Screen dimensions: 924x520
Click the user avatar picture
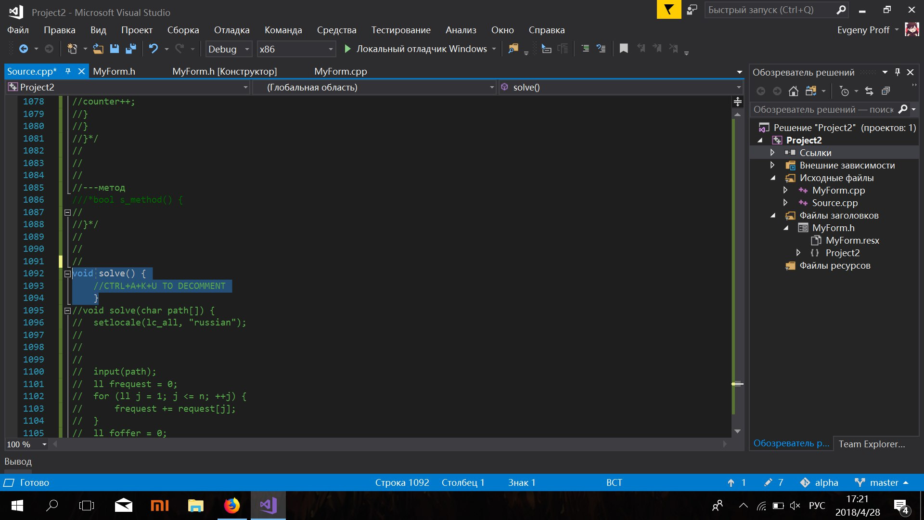(911, 29)
